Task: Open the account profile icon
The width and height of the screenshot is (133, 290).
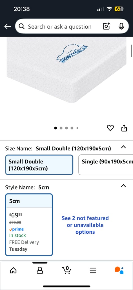Action: 40,270
